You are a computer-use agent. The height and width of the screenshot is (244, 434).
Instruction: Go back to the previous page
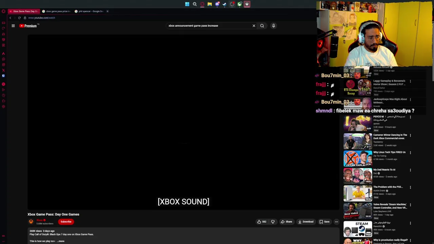tap(11, 18)
